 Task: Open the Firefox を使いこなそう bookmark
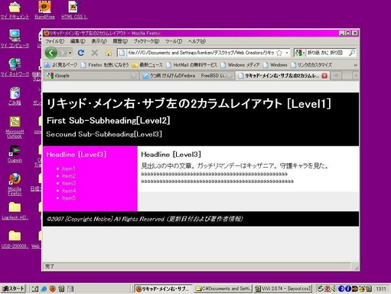click(x=105, y=65)
